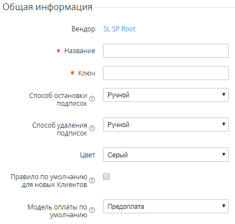The height and width of the screenshot is (224, 235).
Task: Click the Вендор field label
Action: pyautogui.click(x=83, y=29)
